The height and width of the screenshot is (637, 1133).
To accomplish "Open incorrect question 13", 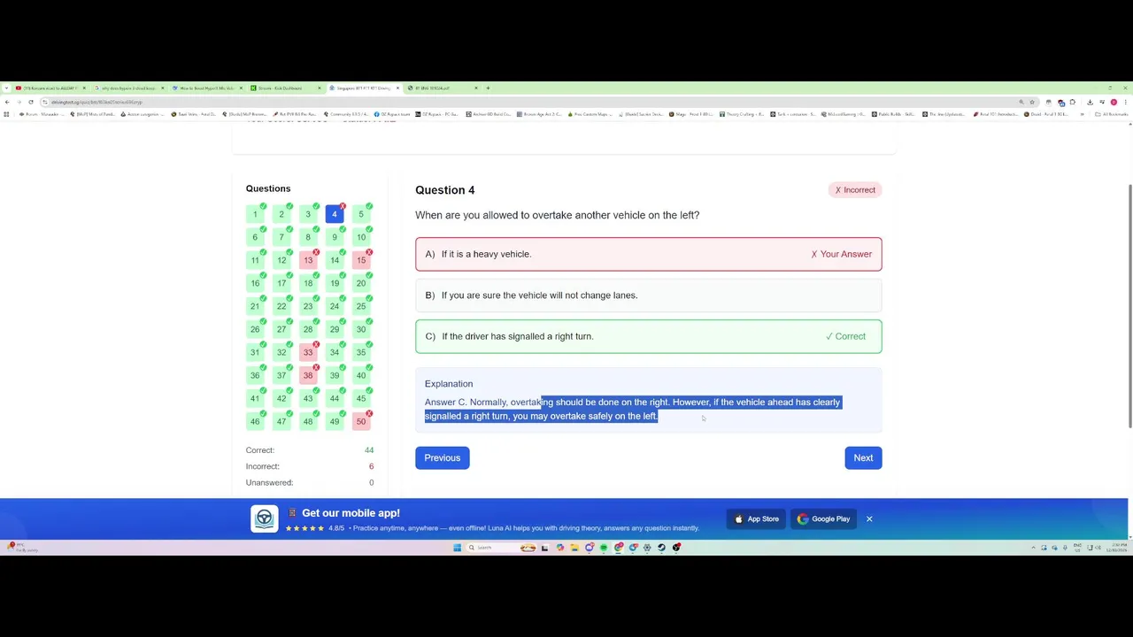I will (308, 260).
